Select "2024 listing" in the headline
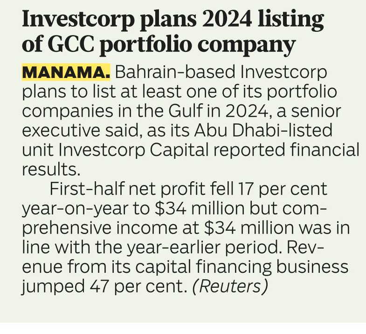 click(263, 20)
